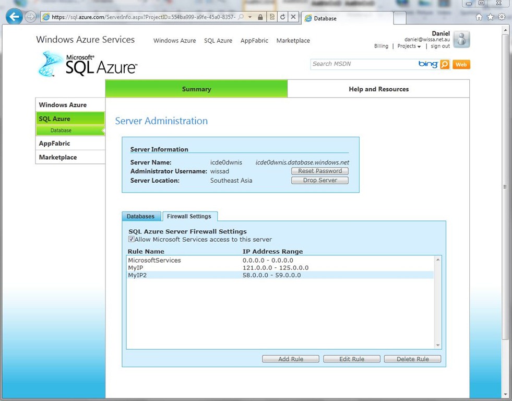The image size is (512, 401).
Task: Toggle Allow Microsoft Services access checkbox
Action: point(132,240)
